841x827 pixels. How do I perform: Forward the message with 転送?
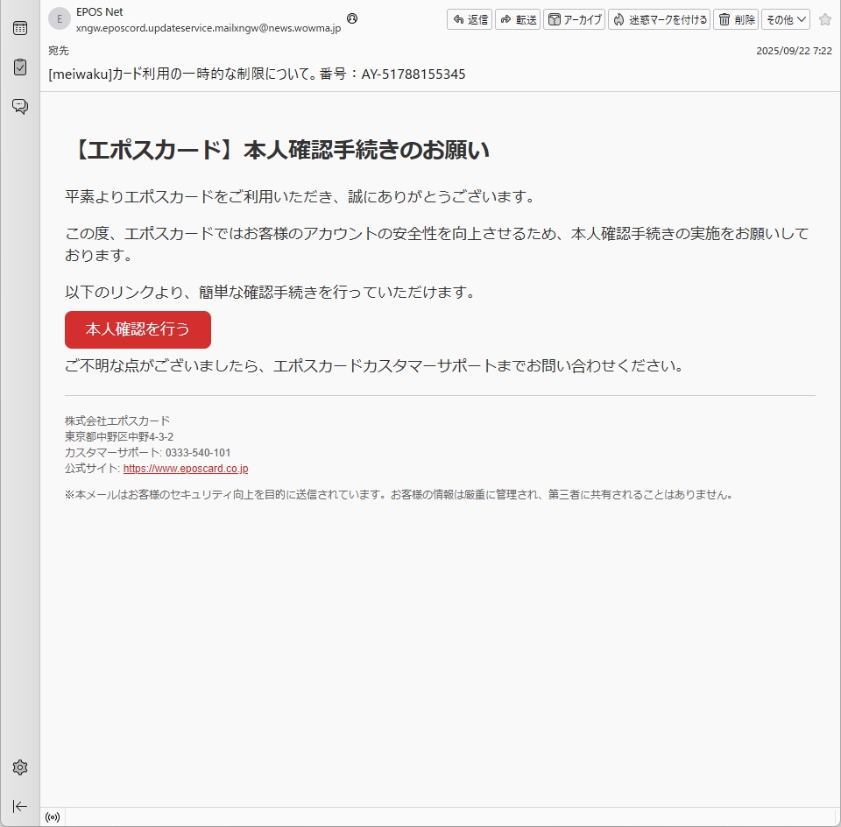pos(518,19)
